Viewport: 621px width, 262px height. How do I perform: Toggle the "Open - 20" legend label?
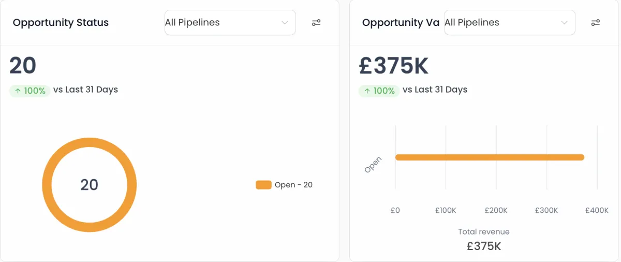(x=293, y=185)
